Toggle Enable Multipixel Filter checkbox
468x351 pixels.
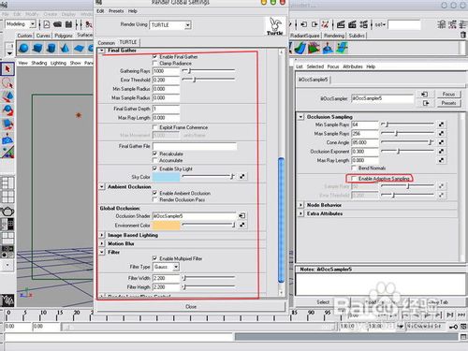pyautogui.click(x=154, y=258)
